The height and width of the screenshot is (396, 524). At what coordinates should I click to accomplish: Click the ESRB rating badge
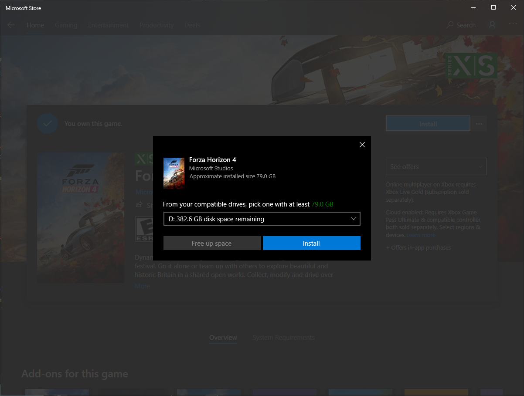(x=144, y=229)
